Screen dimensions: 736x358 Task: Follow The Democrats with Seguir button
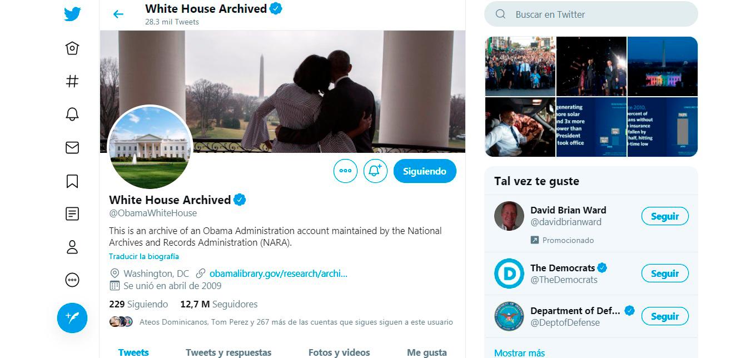665,274
